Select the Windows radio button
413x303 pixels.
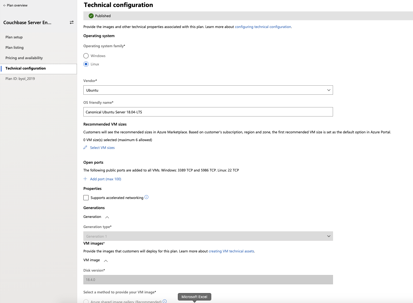pos(86,56)
